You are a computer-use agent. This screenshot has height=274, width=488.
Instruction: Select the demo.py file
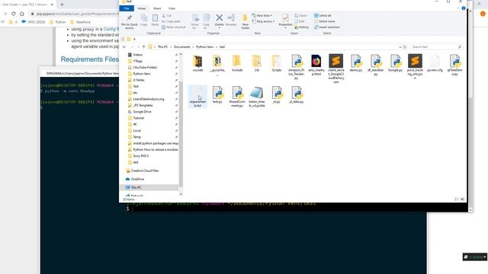coord(356,63)
